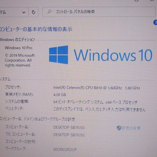The image size is (157, 157).
Task: Select the Windows 10 Pro edition text
Action: coord(19,48)
